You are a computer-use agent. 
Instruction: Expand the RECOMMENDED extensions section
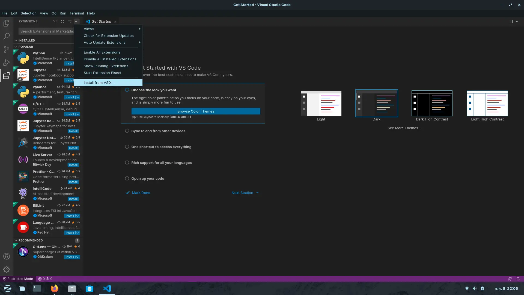[30, 240]
